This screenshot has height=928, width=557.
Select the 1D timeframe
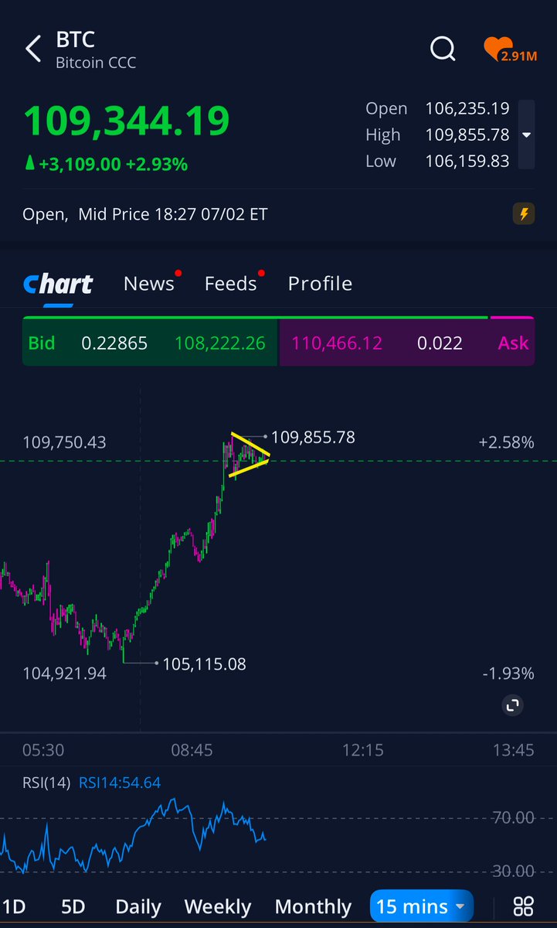(14, 906)
